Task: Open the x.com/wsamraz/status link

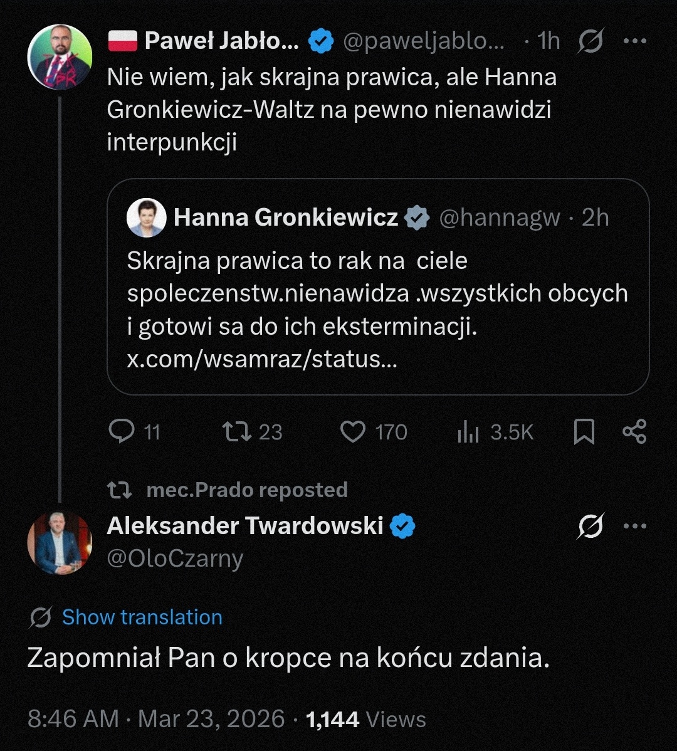Action: [262, 359]
